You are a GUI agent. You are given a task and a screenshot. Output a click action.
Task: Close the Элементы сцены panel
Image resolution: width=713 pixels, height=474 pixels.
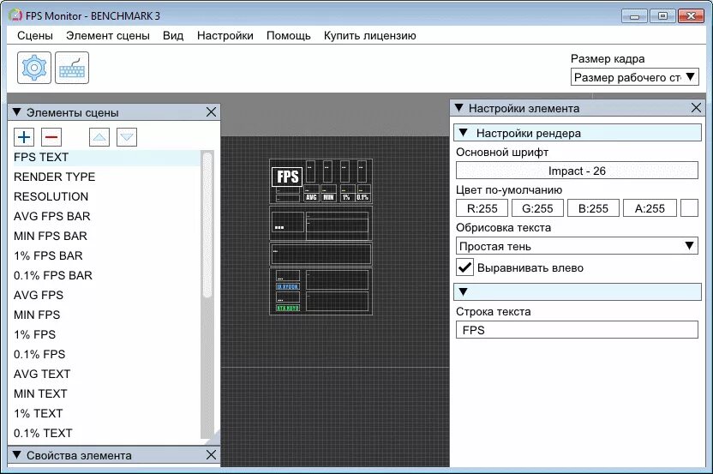click(x=211, y=112)
